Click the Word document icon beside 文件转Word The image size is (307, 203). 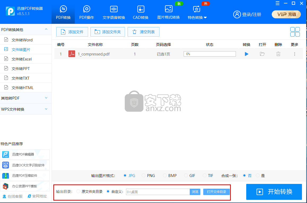coord(6,40)
